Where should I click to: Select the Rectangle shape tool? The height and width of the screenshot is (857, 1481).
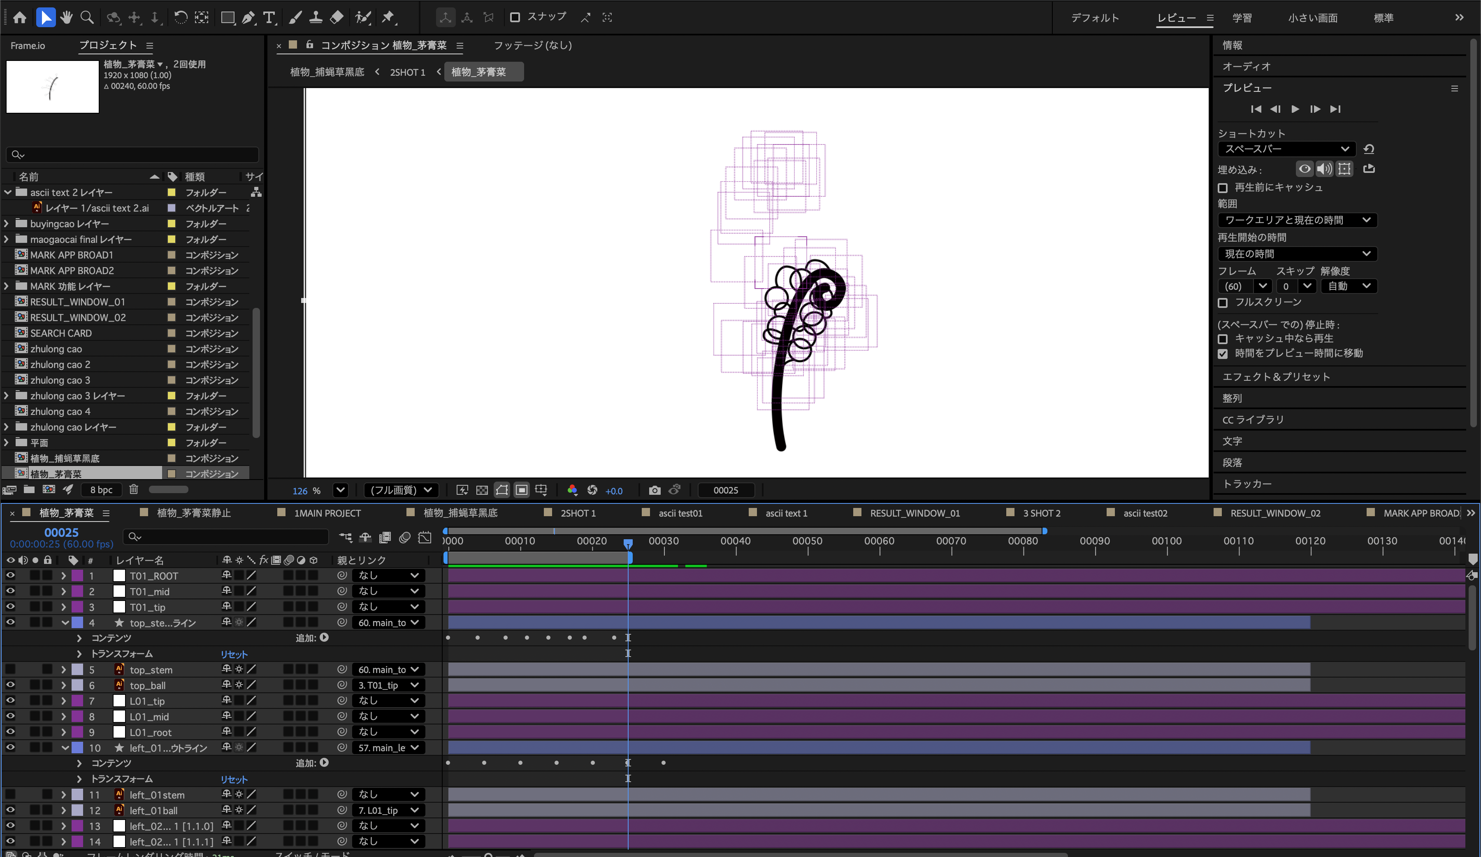click(227, 17)
